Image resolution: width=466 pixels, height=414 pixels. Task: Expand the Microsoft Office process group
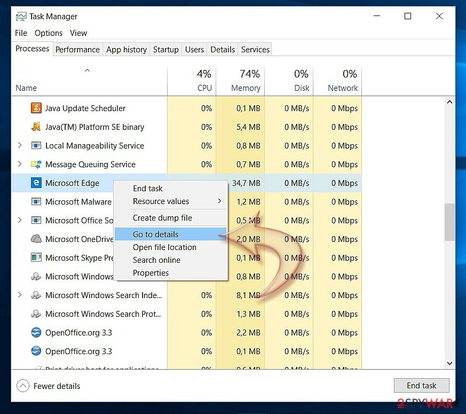20,221
